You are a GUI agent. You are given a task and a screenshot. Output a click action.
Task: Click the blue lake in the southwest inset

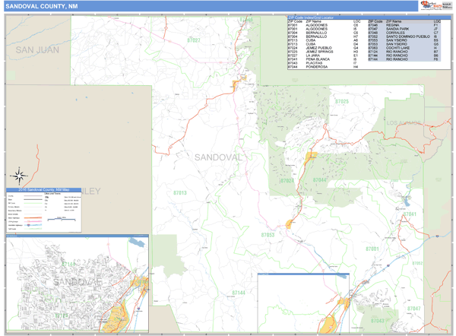tap(137, 242)
